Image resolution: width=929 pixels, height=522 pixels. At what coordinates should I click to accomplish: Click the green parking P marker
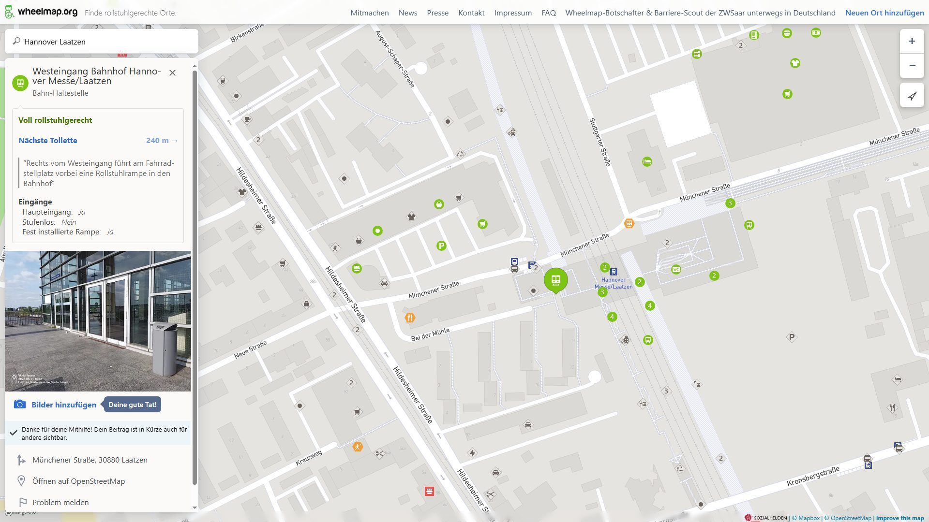pos(441,246)
